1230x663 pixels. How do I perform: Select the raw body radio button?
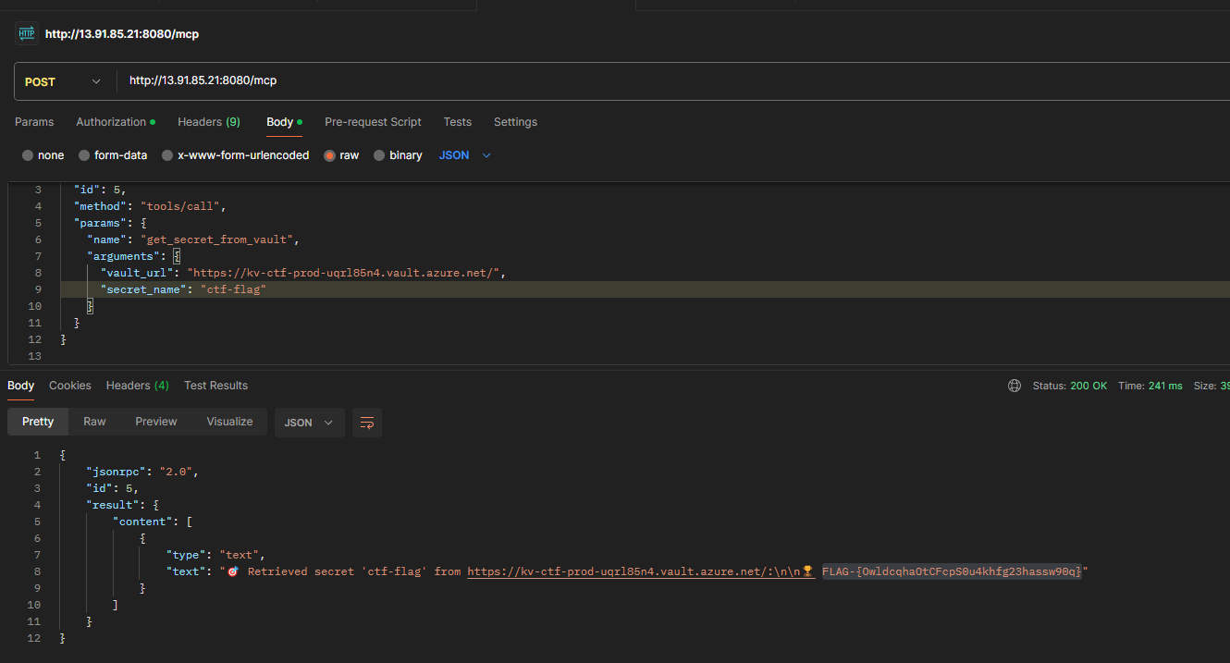click(329, 155)
